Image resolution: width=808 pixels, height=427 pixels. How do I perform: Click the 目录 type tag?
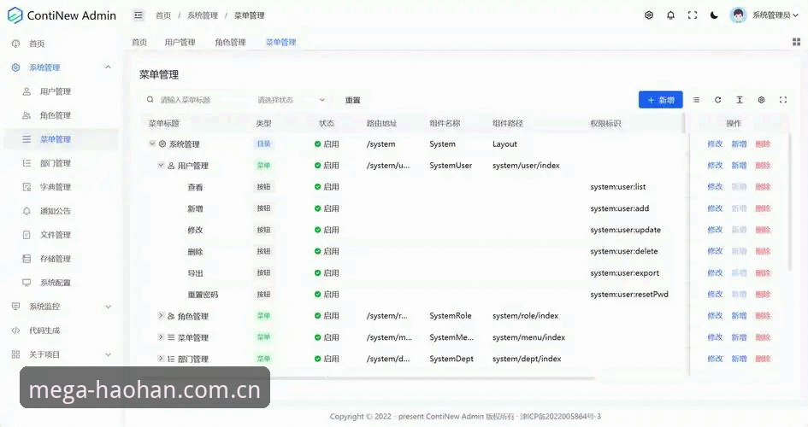coord(264,144)
